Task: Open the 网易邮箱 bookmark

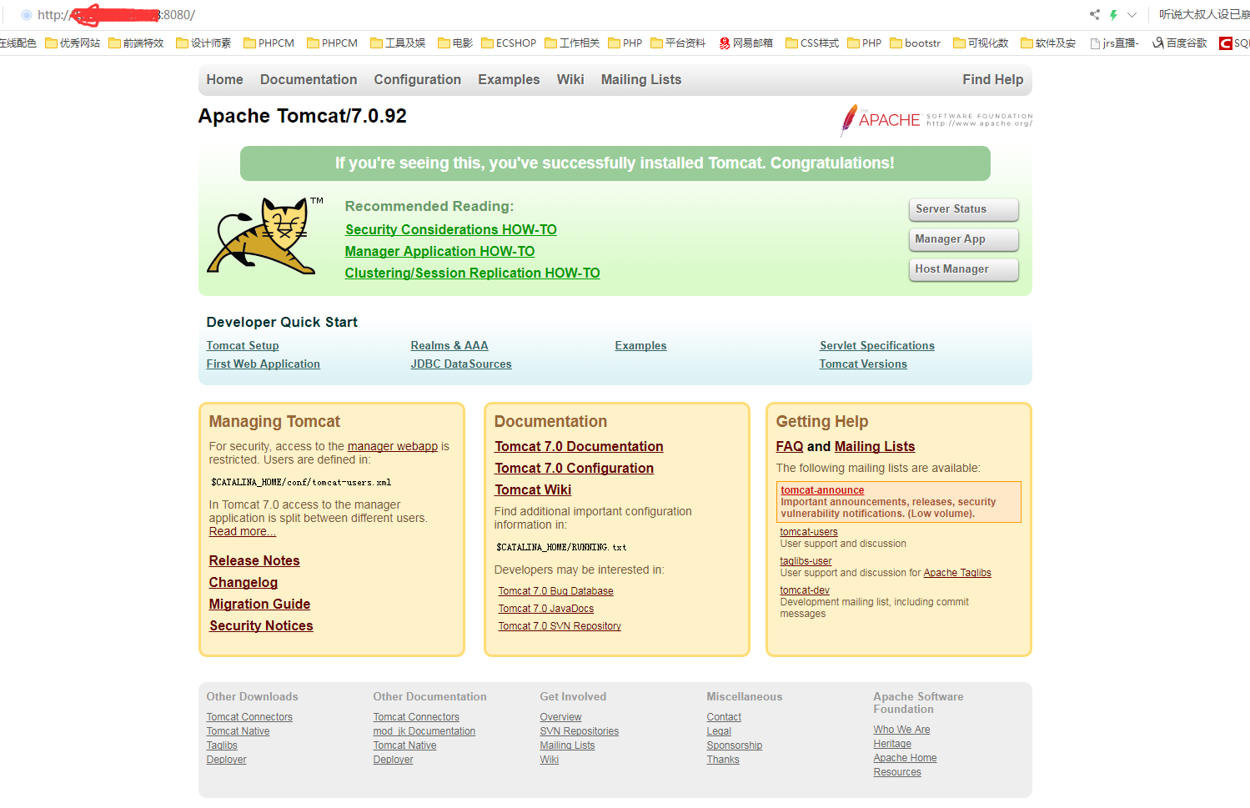Action: click(x=746, y=43)
